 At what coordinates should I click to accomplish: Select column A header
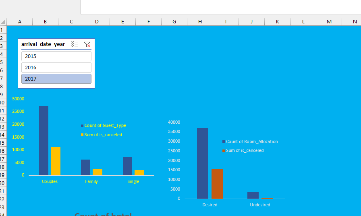(20, 22)
